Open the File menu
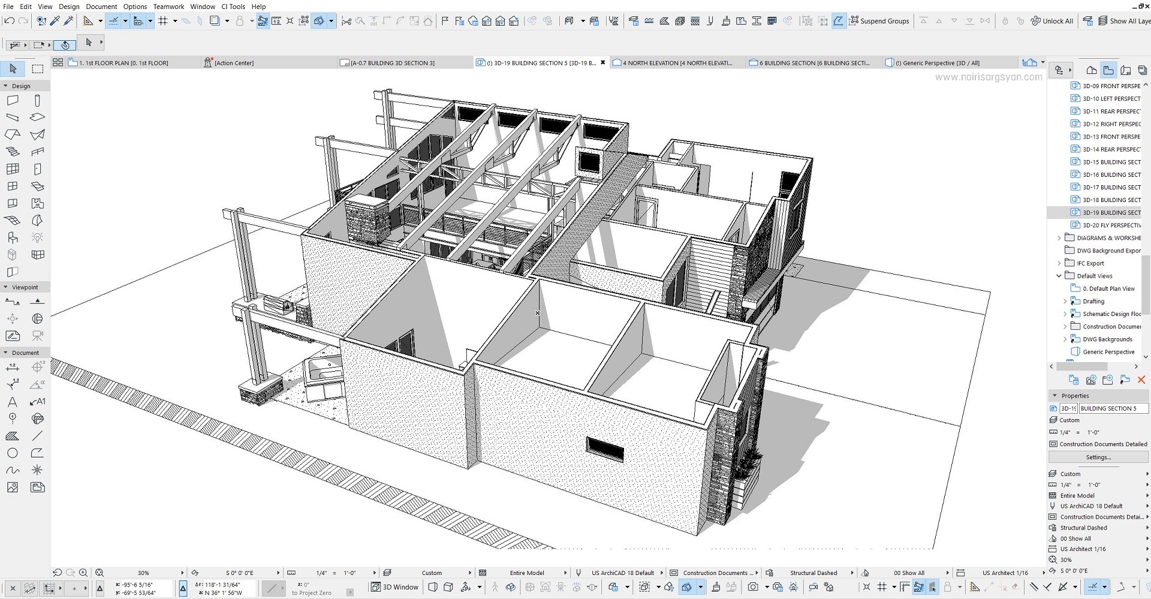Screen dimensions: 1151x599 click(x=8, y=7)
